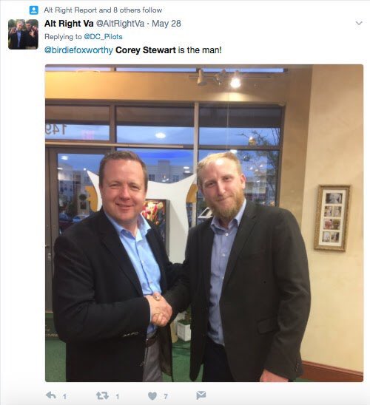This screenshot has width=370, height=405.
Task: Click 'Replying to' label text
Action: coord(63,37)
